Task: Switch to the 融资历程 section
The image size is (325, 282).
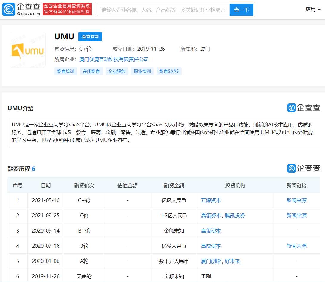Action: (18, 168)
